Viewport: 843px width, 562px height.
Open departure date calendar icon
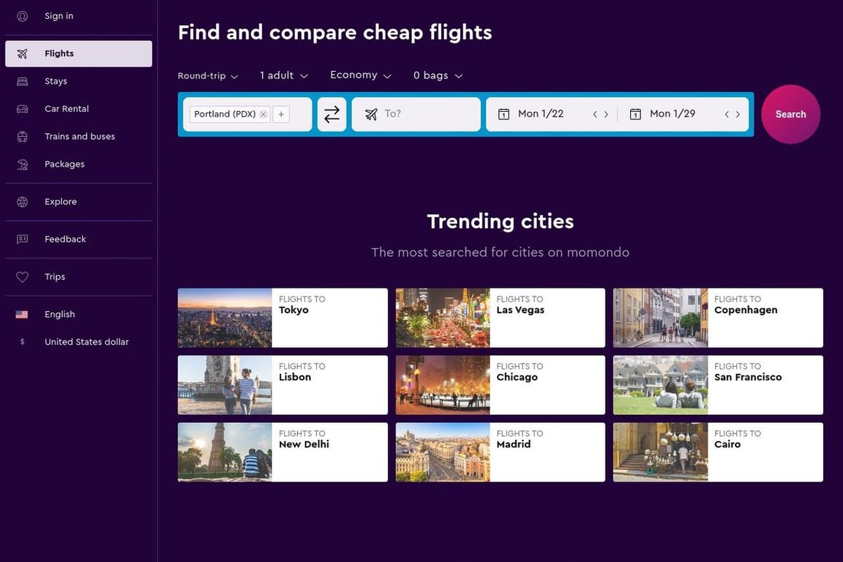click(x=503, y=114)
